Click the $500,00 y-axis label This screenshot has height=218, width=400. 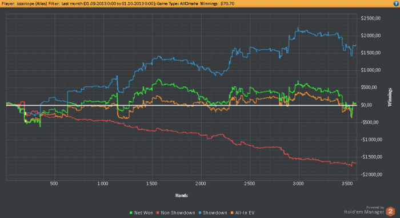(369, 88)
